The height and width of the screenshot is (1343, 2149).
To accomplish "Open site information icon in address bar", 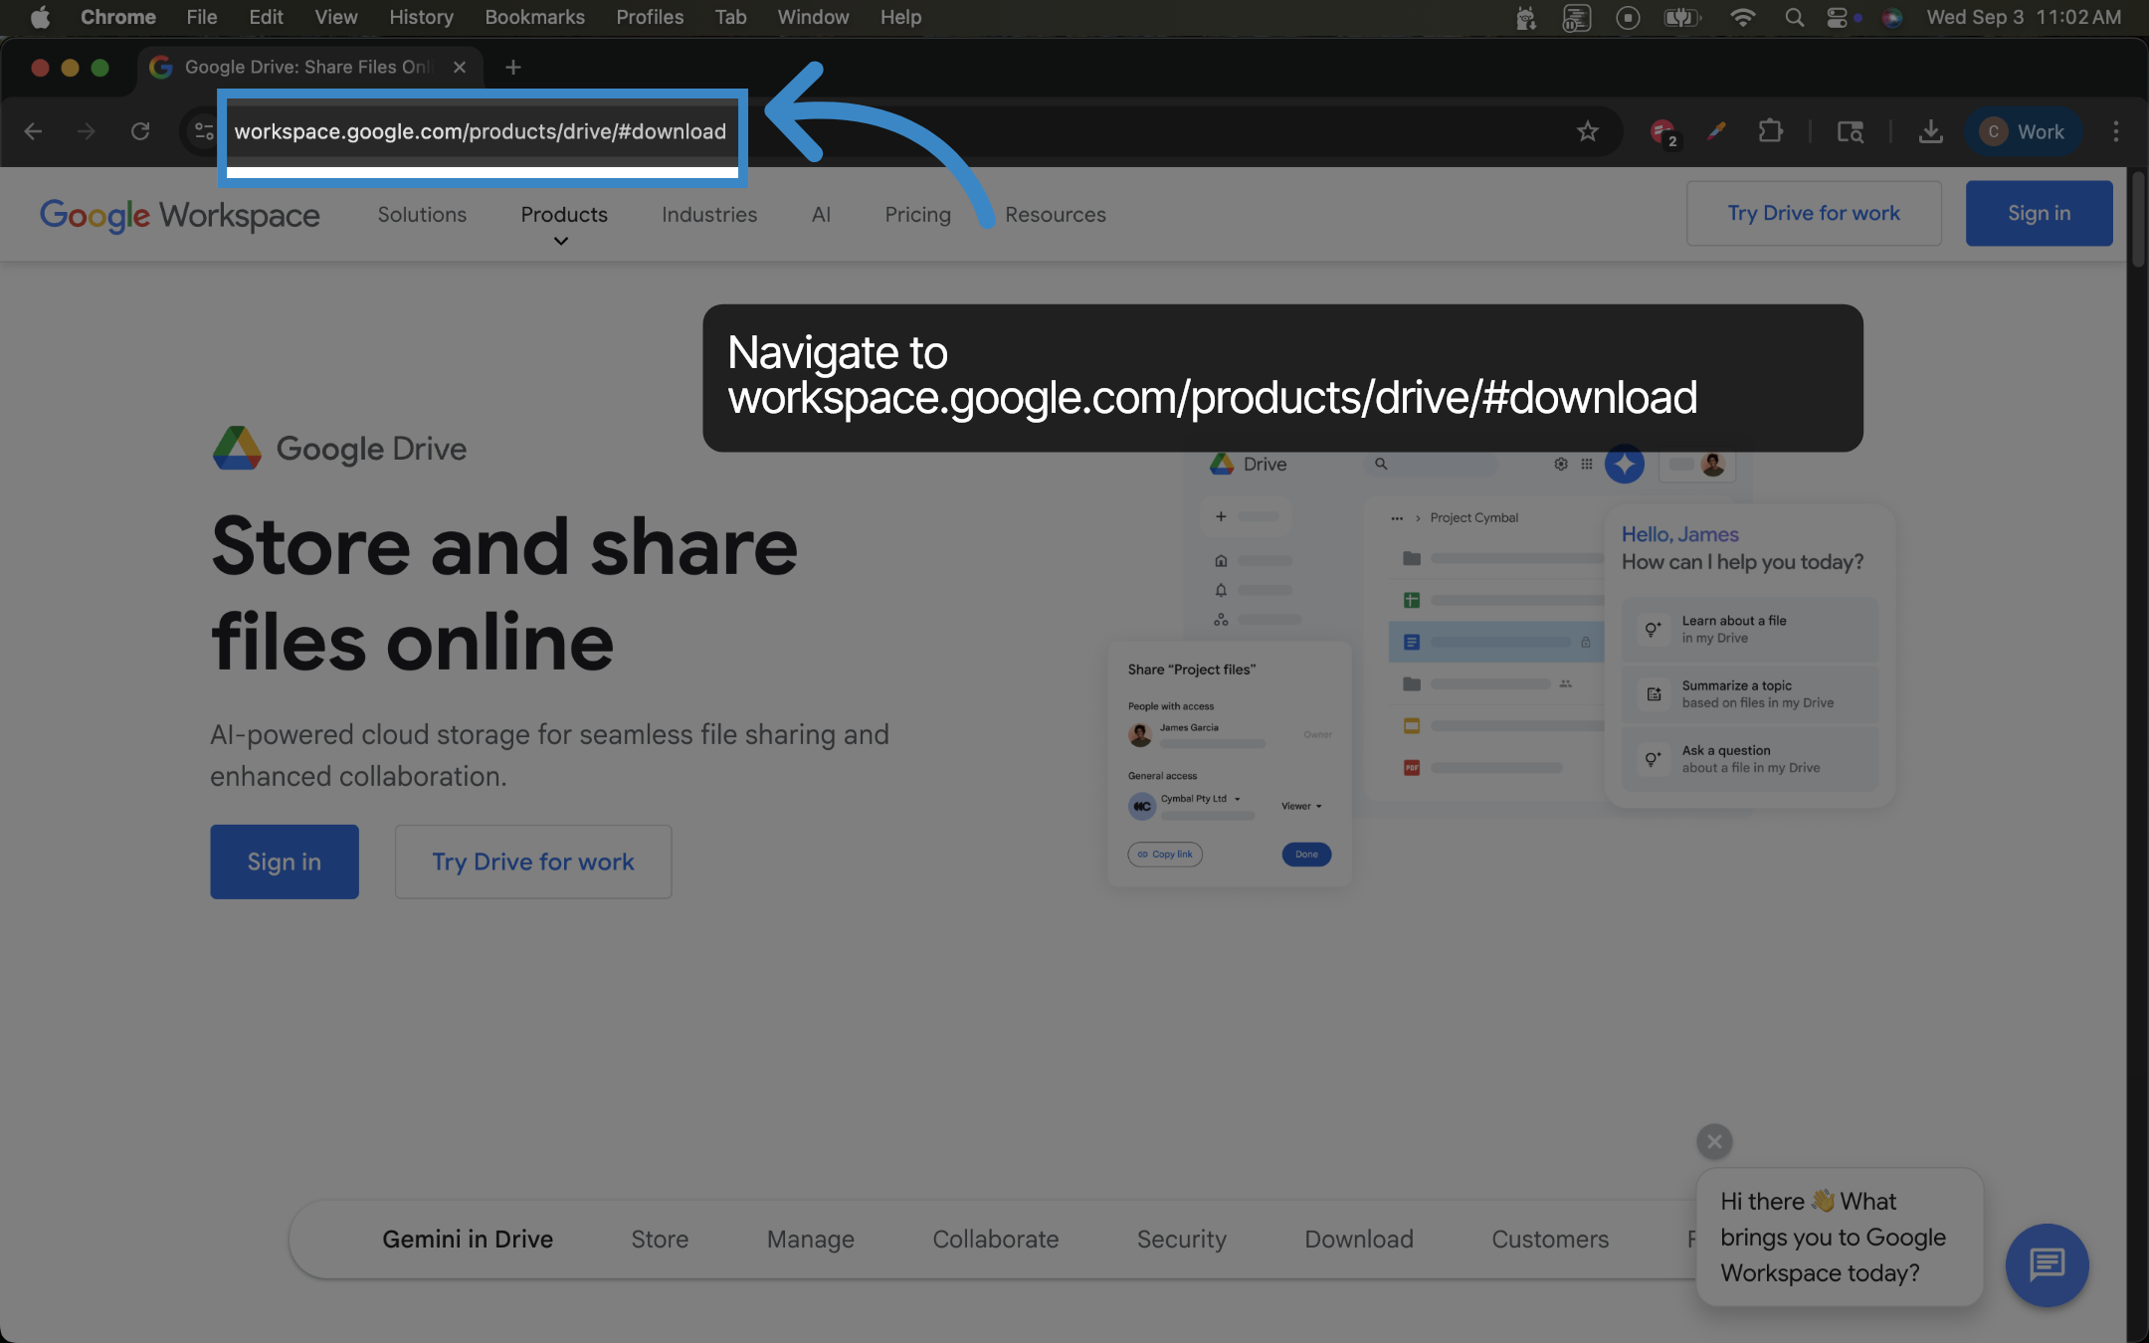I will [204, 131].
